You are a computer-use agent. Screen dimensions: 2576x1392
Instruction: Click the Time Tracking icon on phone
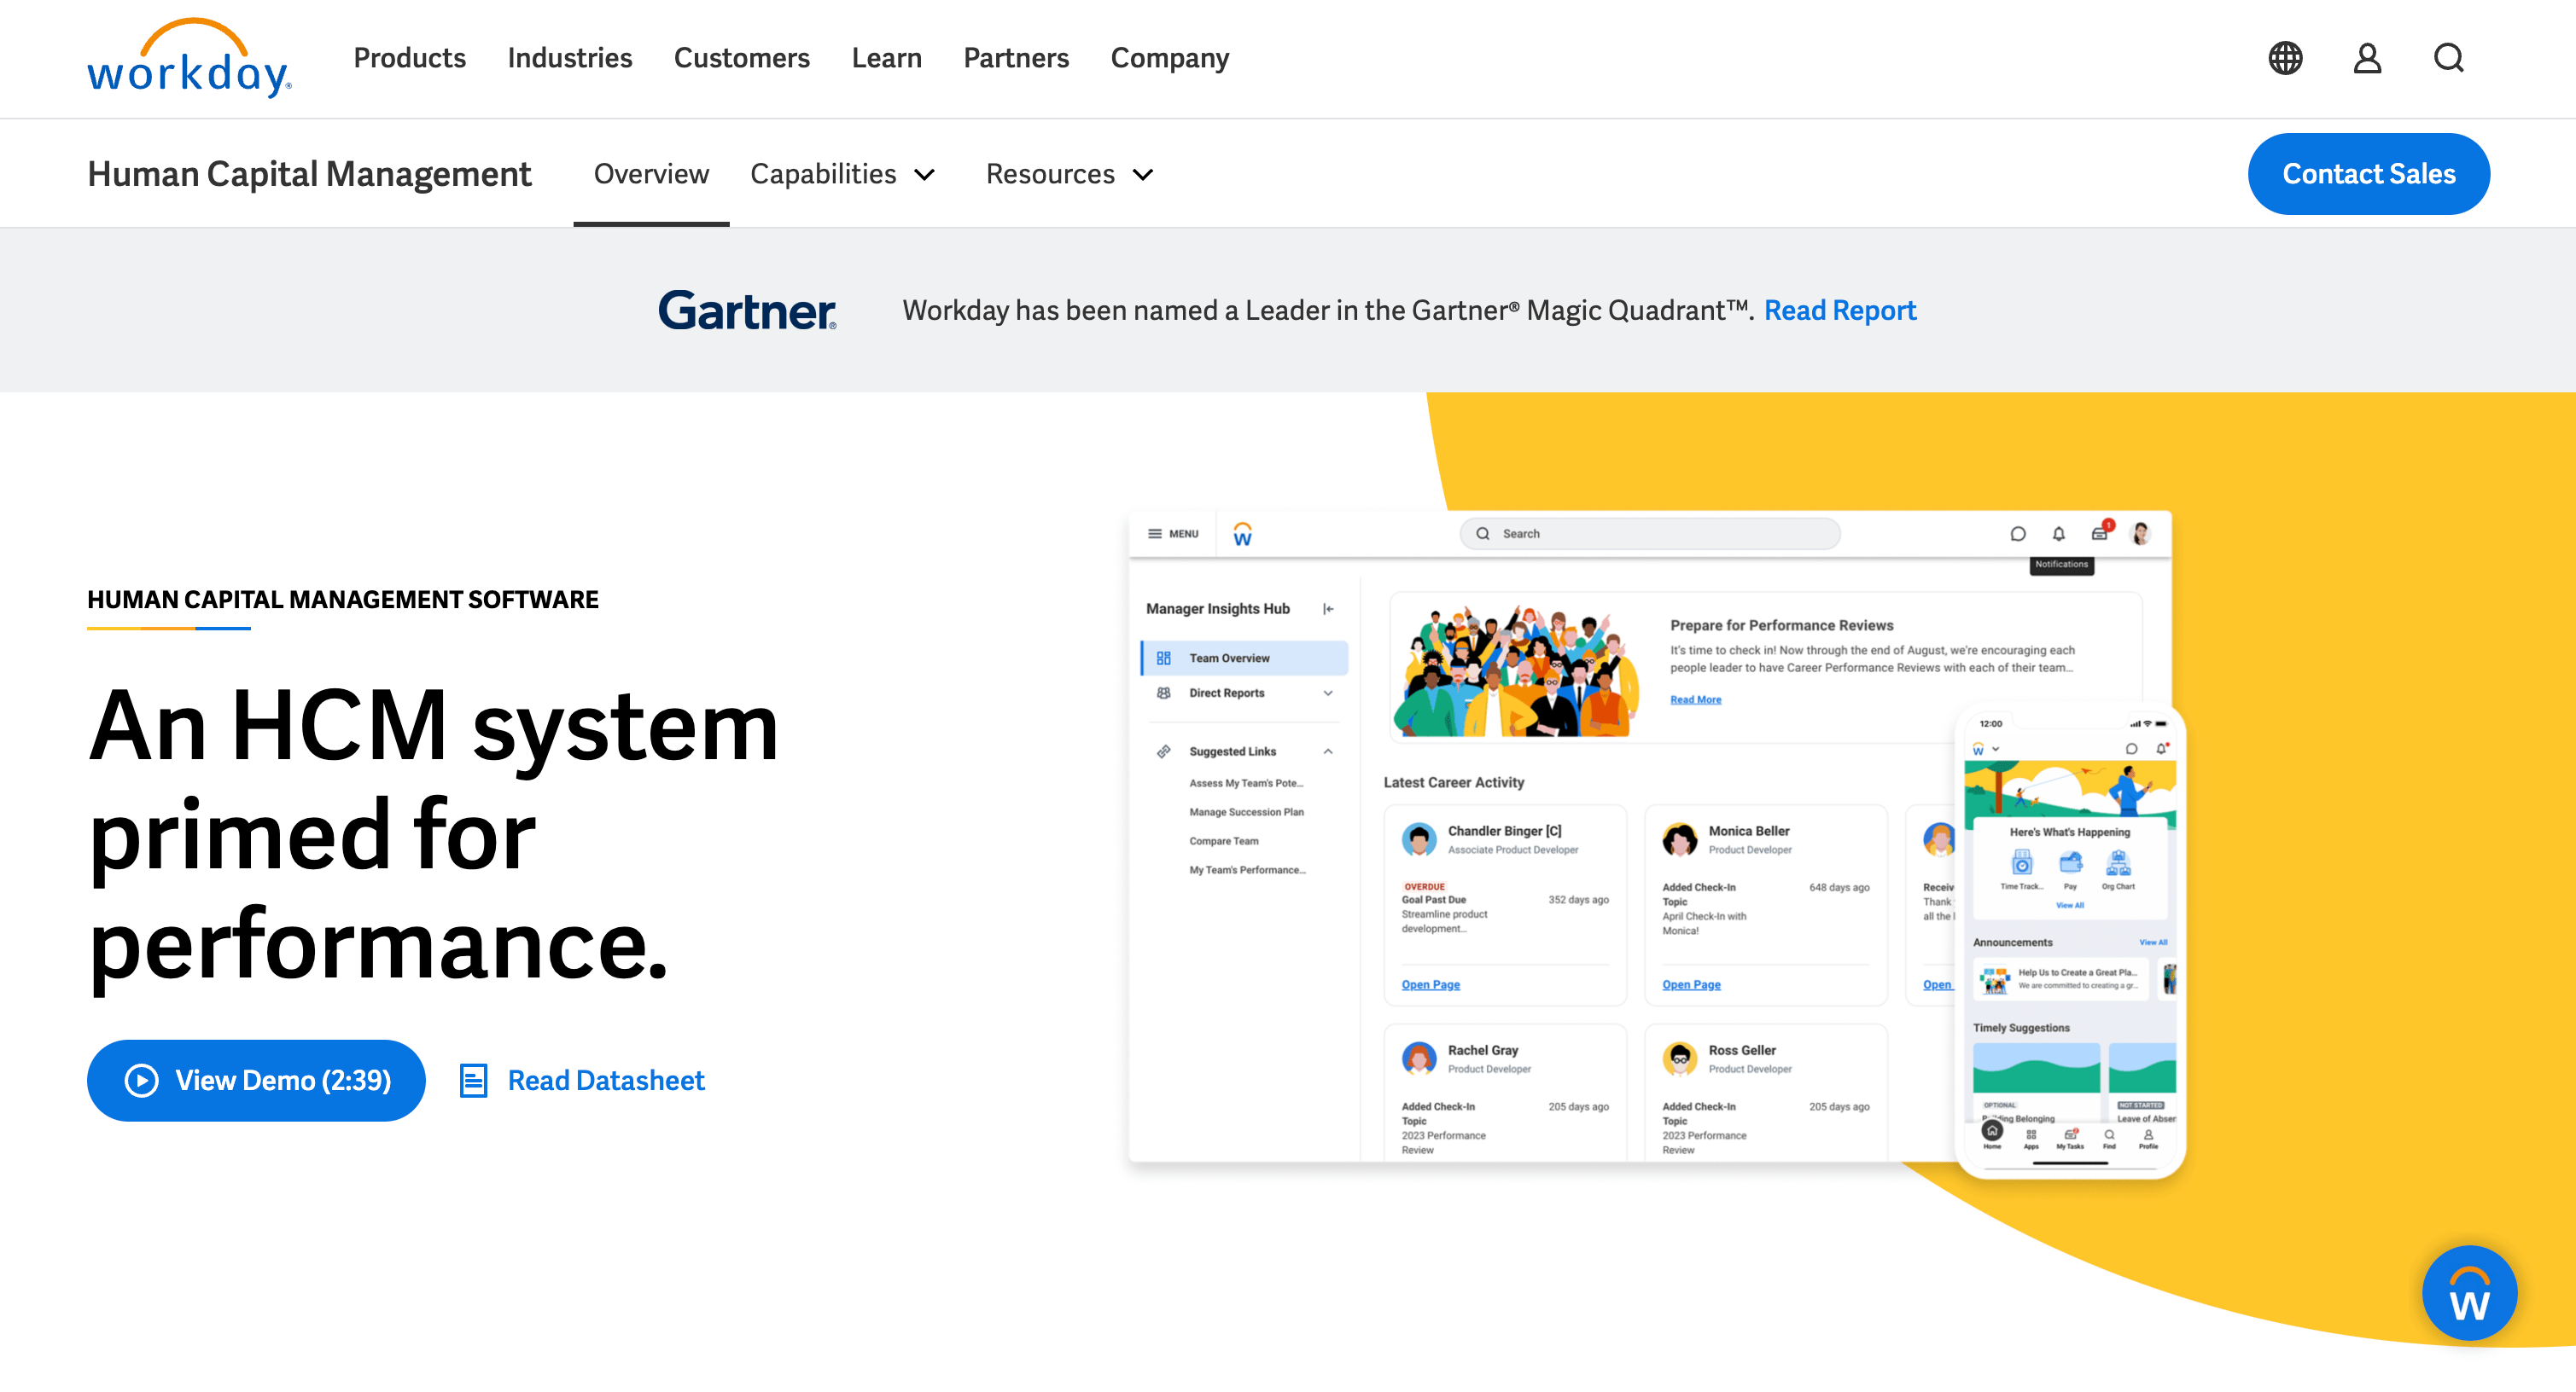[2022, 862]
